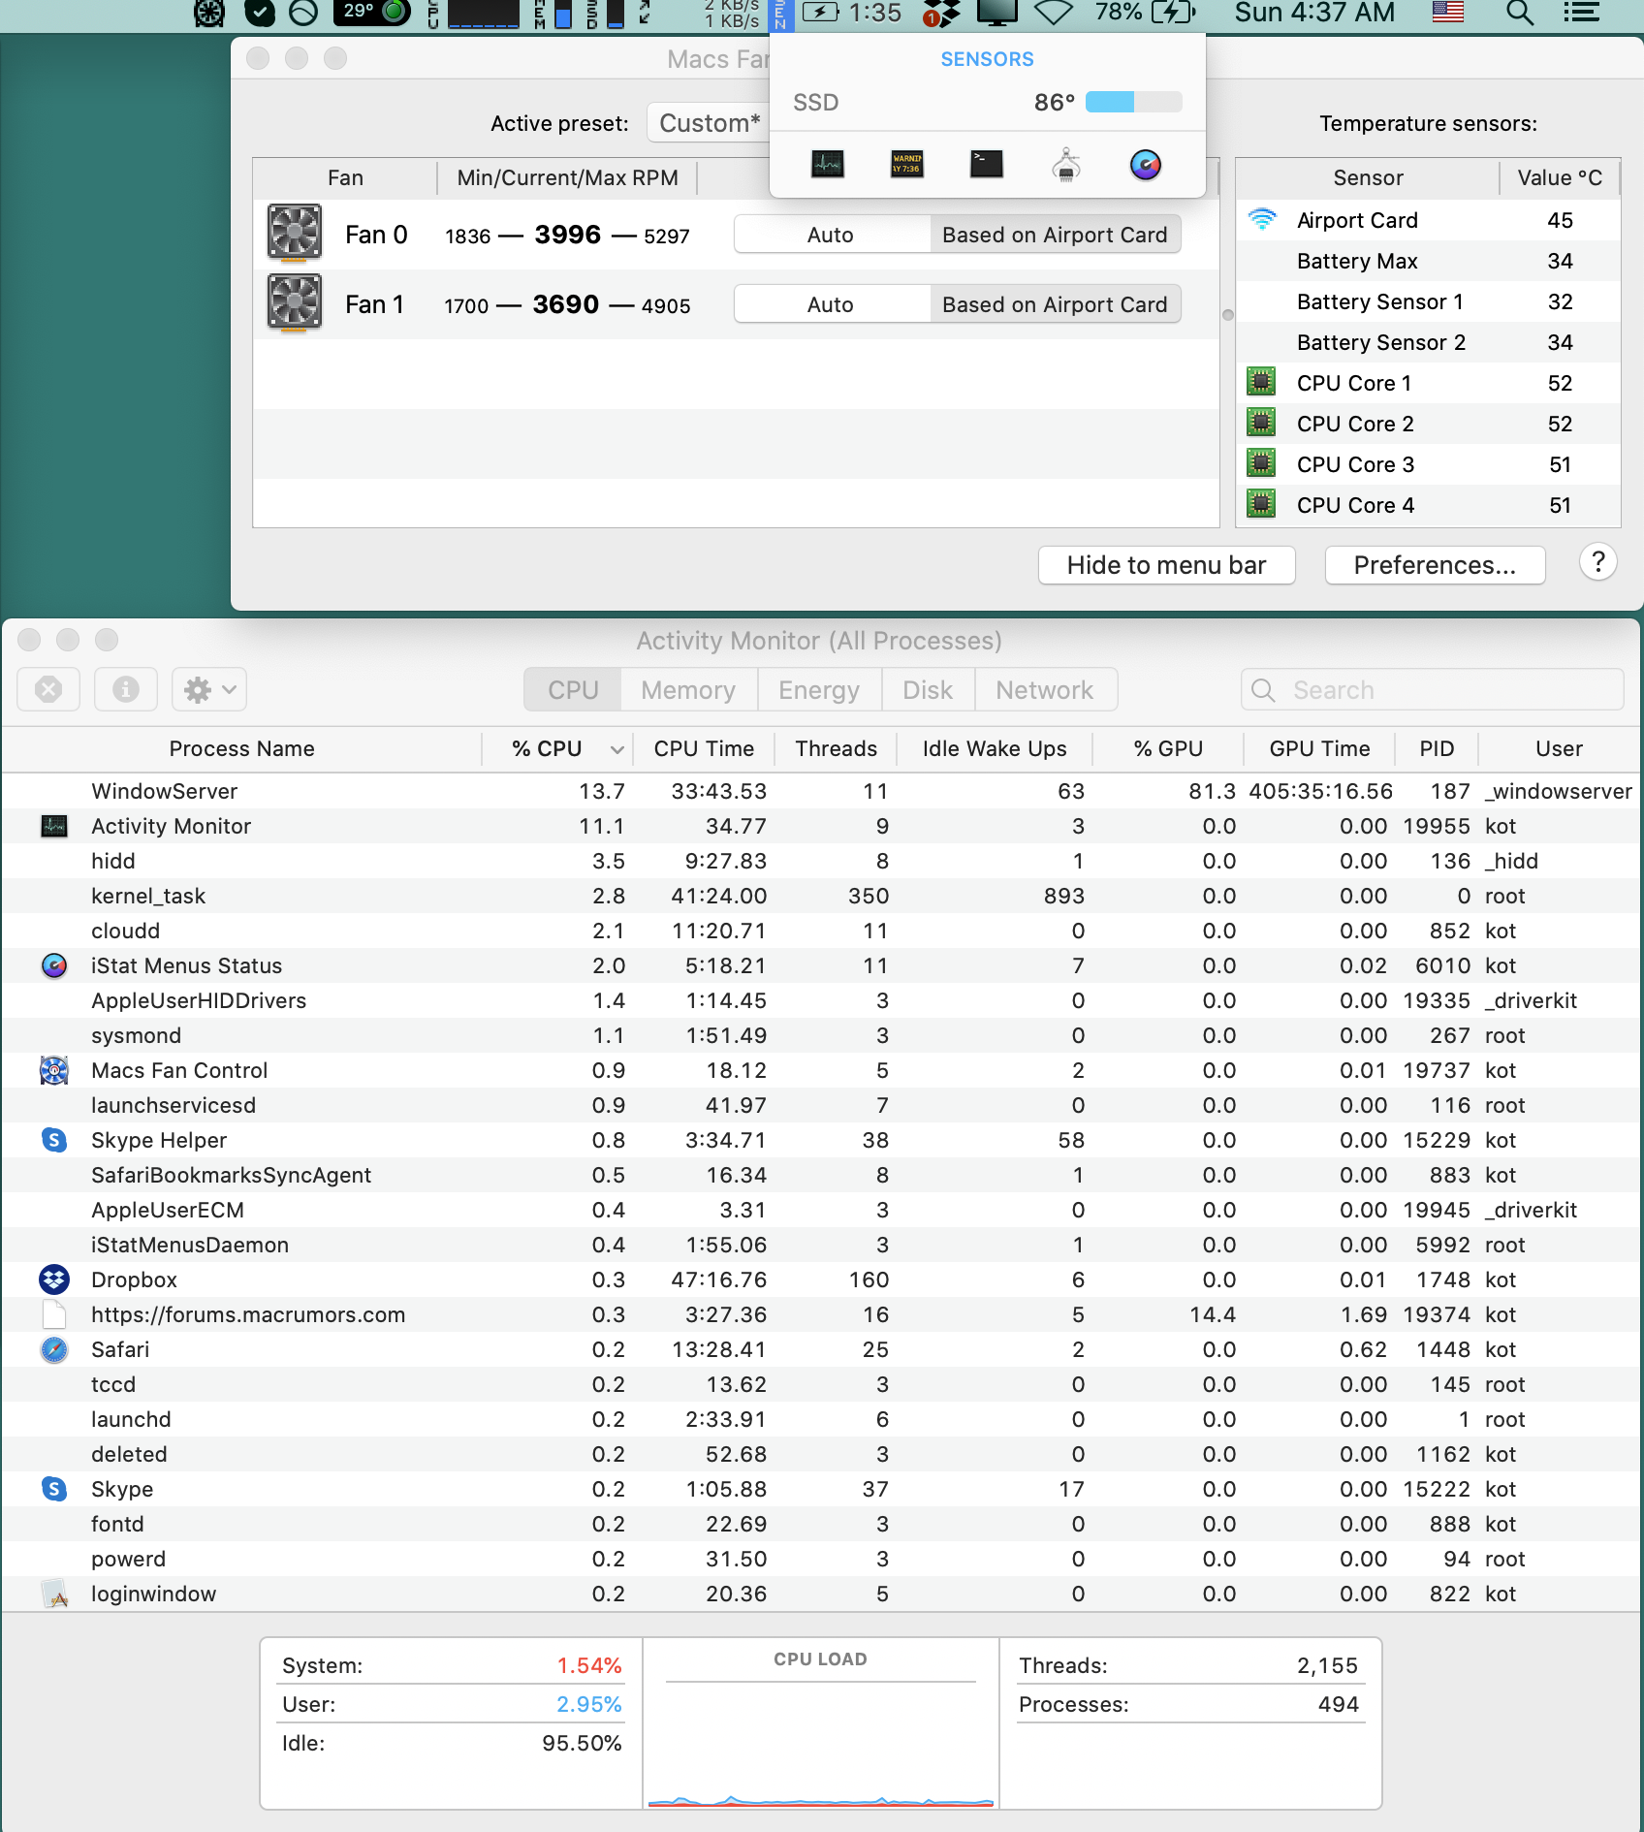Screen dimensions: 1644x1832
Task: Toggle the % CPU column sort arrow
Action: (x=616, y=748)
